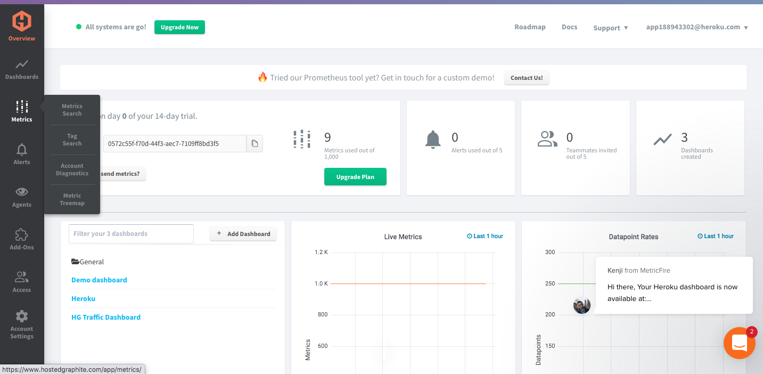Change Datapoint Rates Last 1 hour range
Screen dimensions: 763x374
point(716,236)
